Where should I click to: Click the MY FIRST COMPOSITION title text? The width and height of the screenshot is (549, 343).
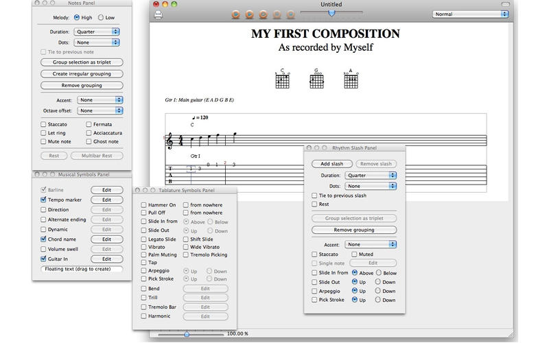pyautogui.click(x=325, y=34)
